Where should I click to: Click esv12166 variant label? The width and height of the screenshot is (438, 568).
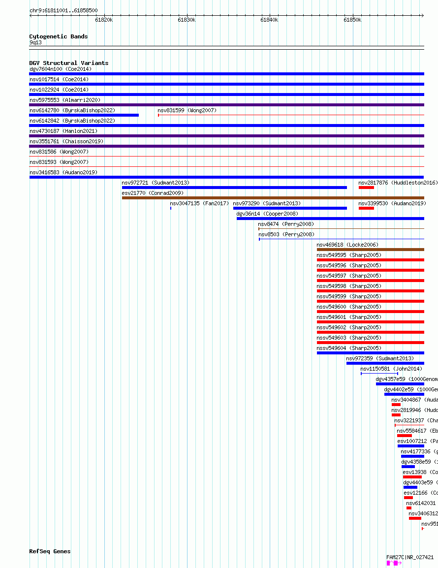(x=421, y=493)
